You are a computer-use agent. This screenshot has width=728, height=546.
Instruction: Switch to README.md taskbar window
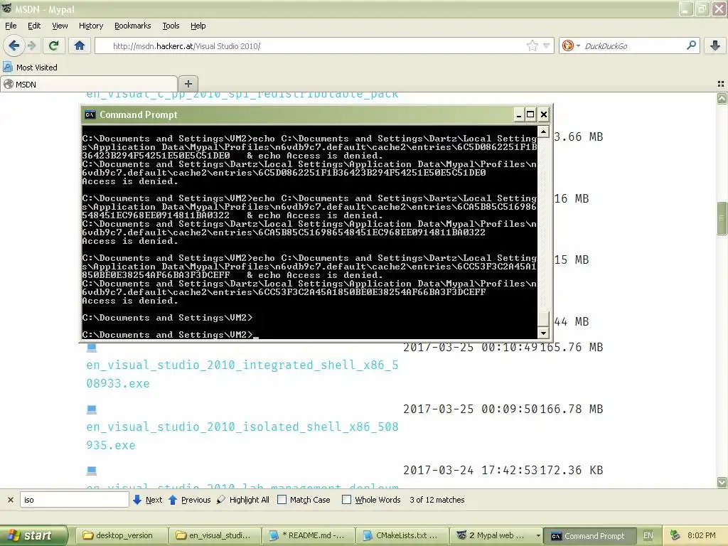pyautogui.click(x=308, y=535)
